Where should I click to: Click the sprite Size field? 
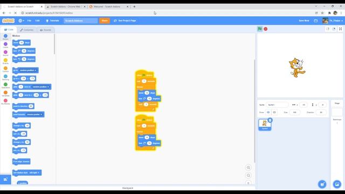(x=295, y=113)
